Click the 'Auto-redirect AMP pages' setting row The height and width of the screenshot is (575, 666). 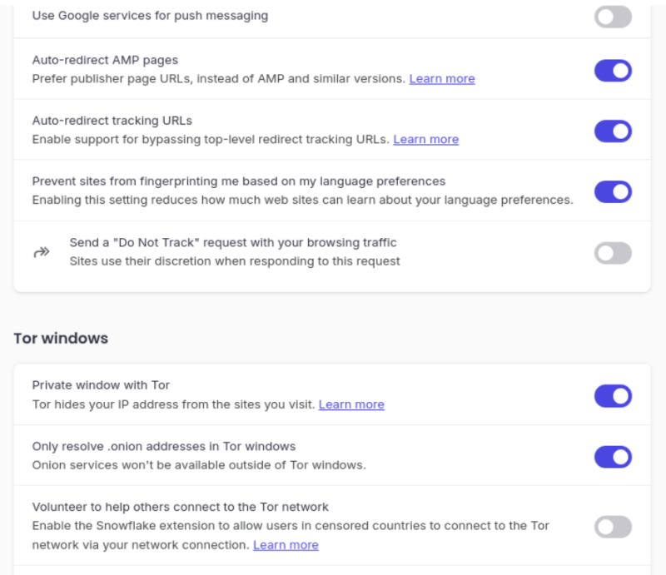(102, 60)
